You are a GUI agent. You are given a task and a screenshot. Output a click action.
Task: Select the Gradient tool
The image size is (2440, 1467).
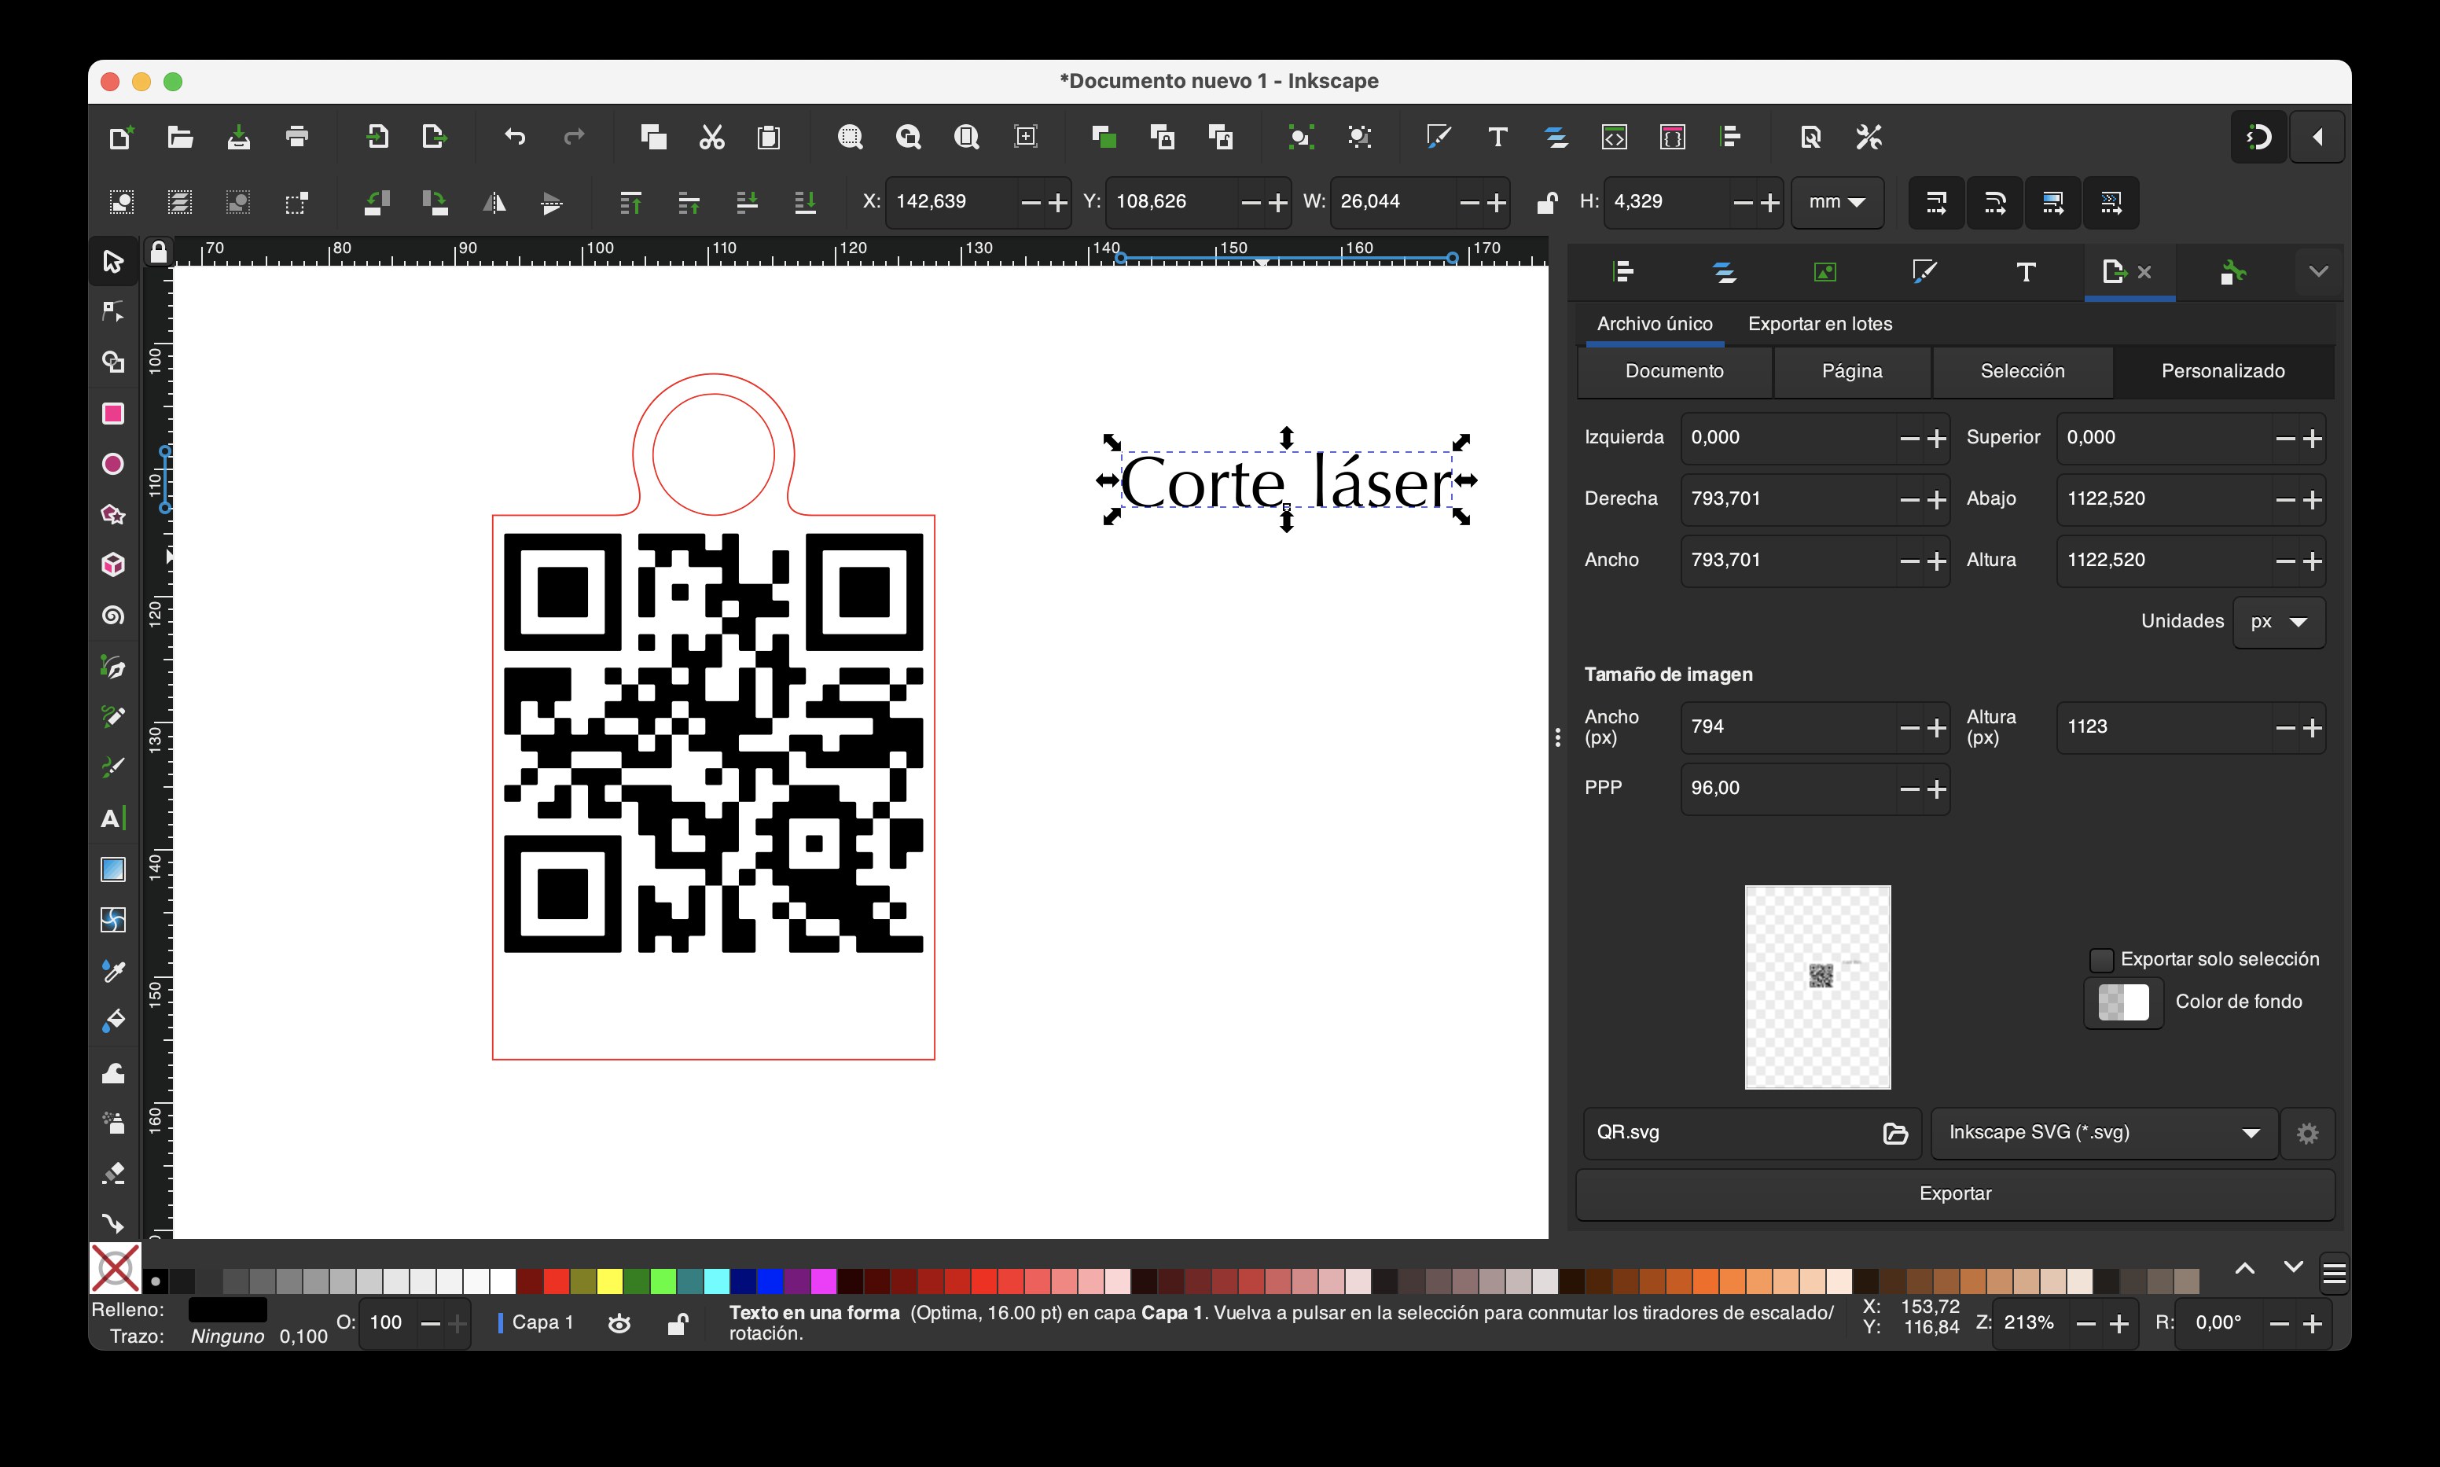[x=112, y=869]
